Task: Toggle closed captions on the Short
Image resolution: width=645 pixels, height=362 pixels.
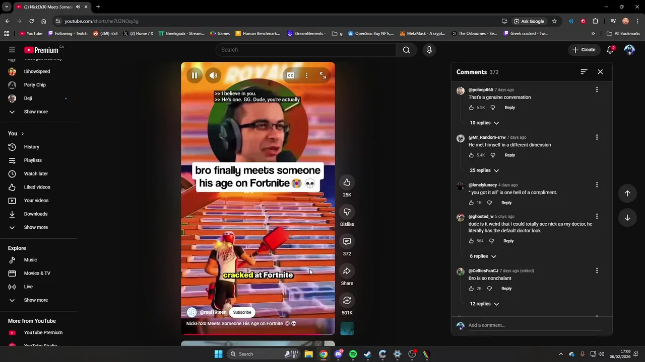Action: [291, 75]
